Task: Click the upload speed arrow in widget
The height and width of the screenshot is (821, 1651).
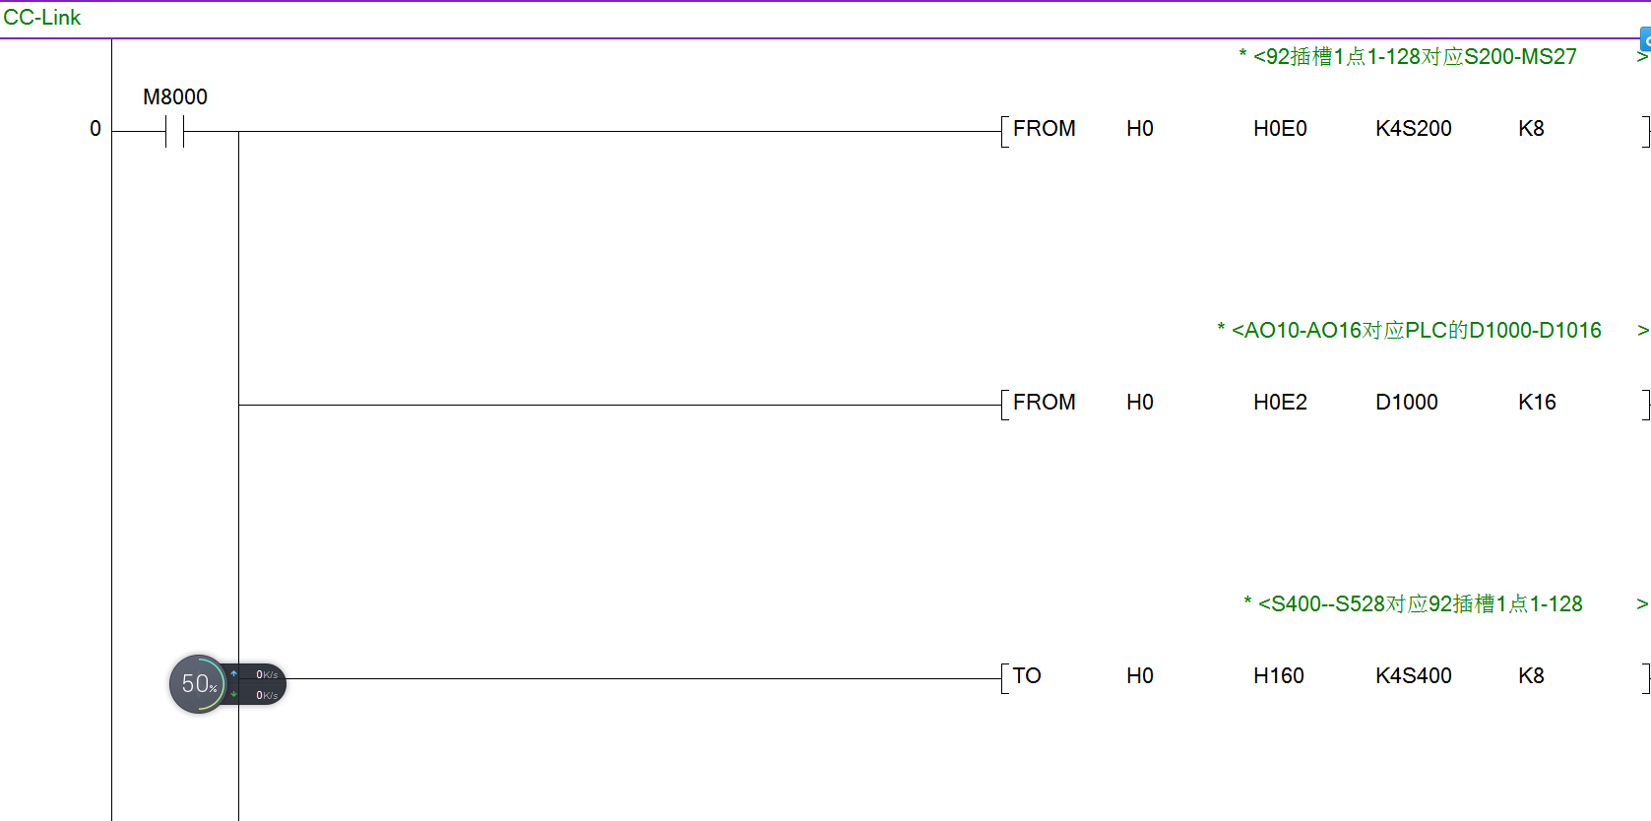Action: click(234, 674)
